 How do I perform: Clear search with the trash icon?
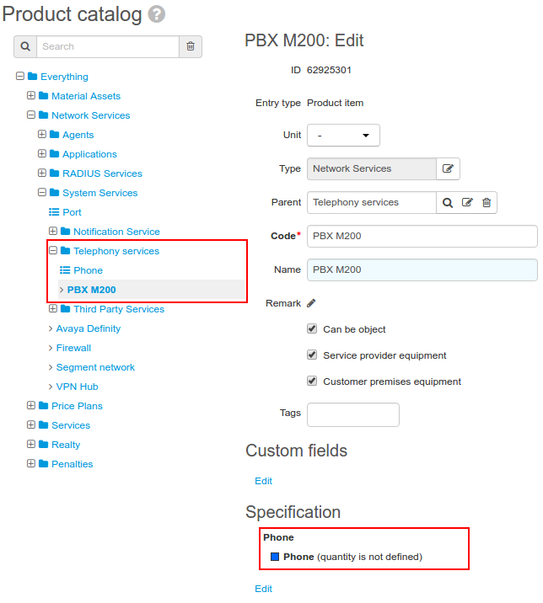point(191,46)
